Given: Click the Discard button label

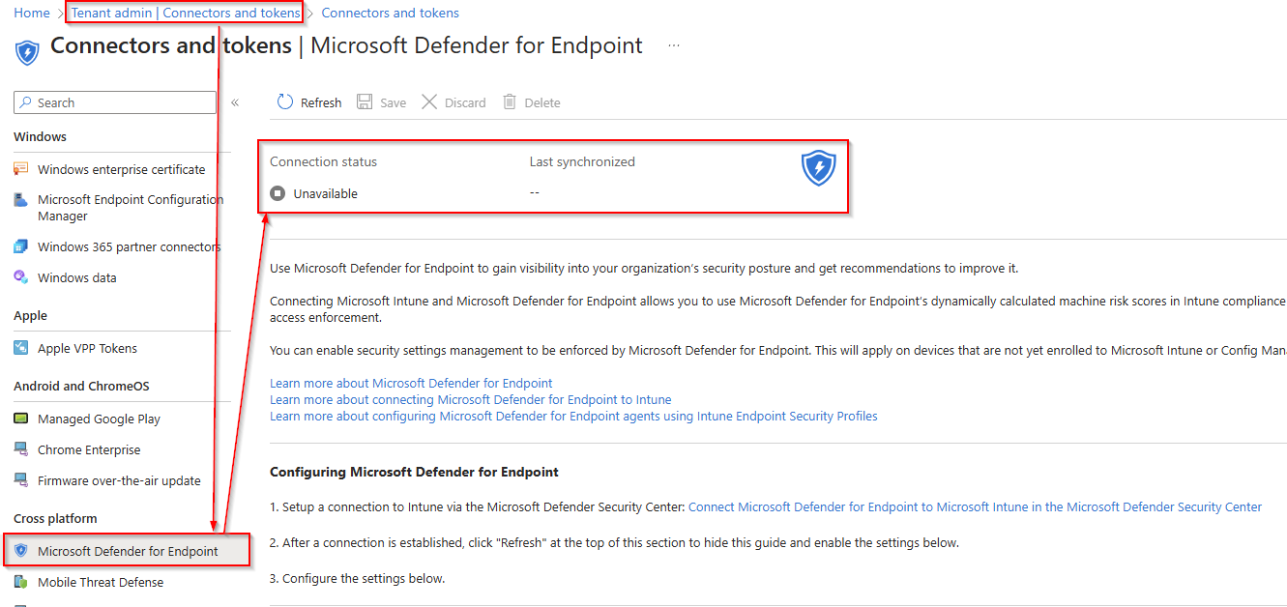Looking at the screenshot, I should pos(465,102).
